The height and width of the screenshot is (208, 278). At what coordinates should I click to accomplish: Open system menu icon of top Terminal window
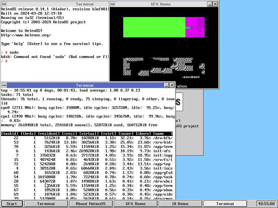click(4, 4)
